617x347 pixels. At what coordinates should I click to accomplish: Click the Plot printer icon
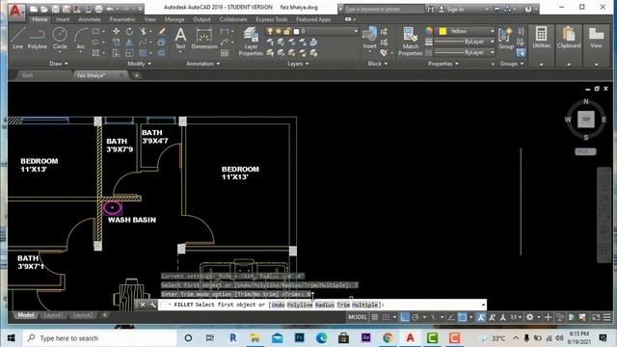tap(98, 9)
